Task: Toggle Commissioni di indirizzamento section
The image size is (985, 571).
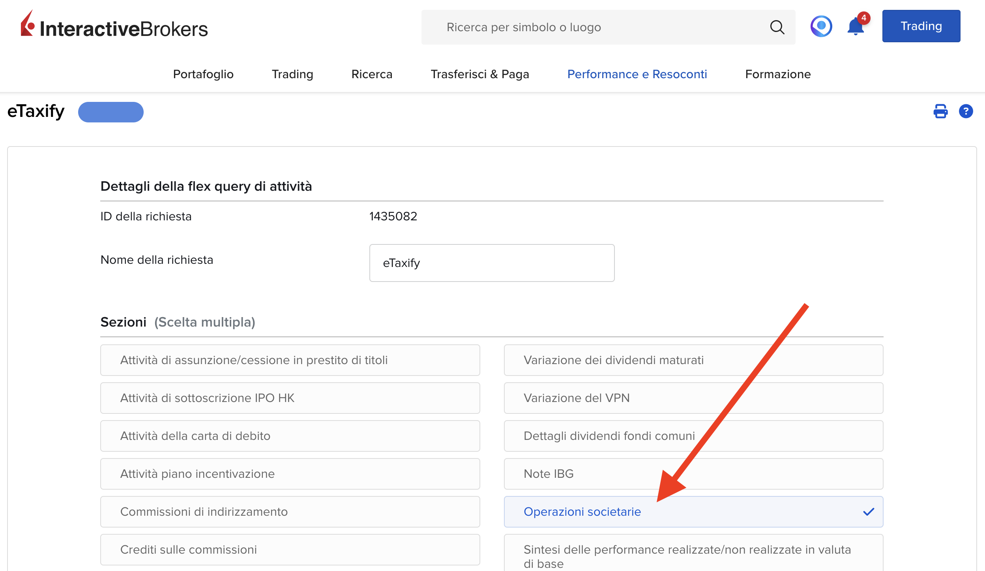Action: click(290, 512)
